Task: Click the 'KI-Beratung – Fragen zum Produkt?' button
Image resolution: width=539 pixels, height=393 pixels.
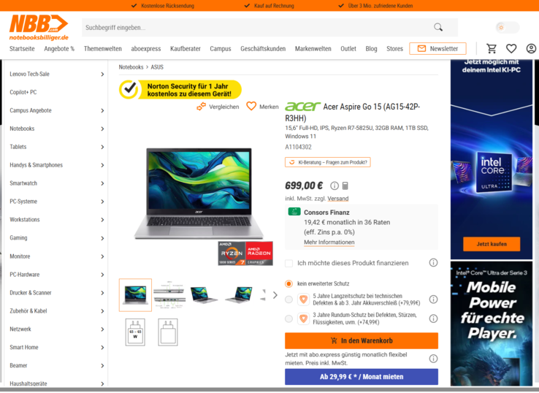Action: coord(328,162)
